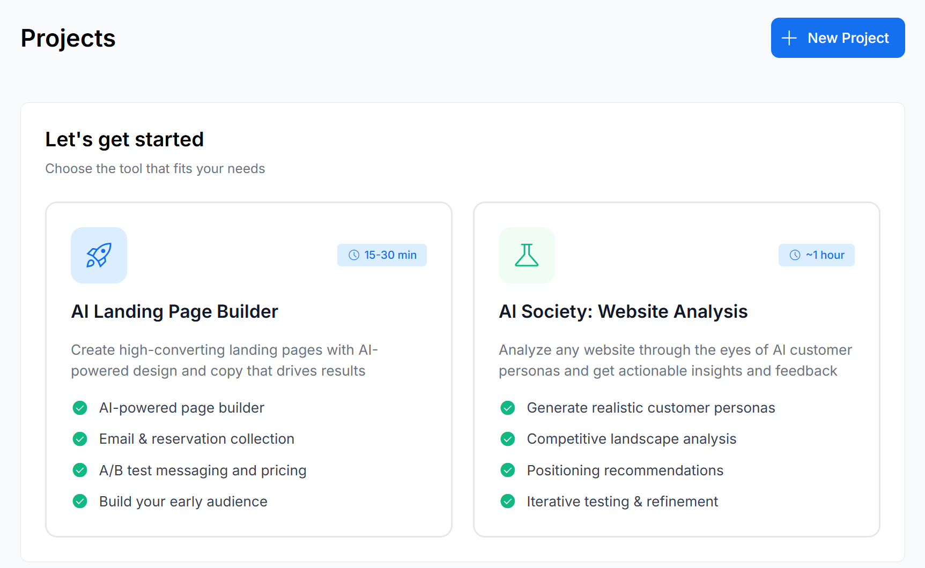Click the rocket icon on AI Landing Page Builder
The image size is (925, 568).
coord(99,256)
